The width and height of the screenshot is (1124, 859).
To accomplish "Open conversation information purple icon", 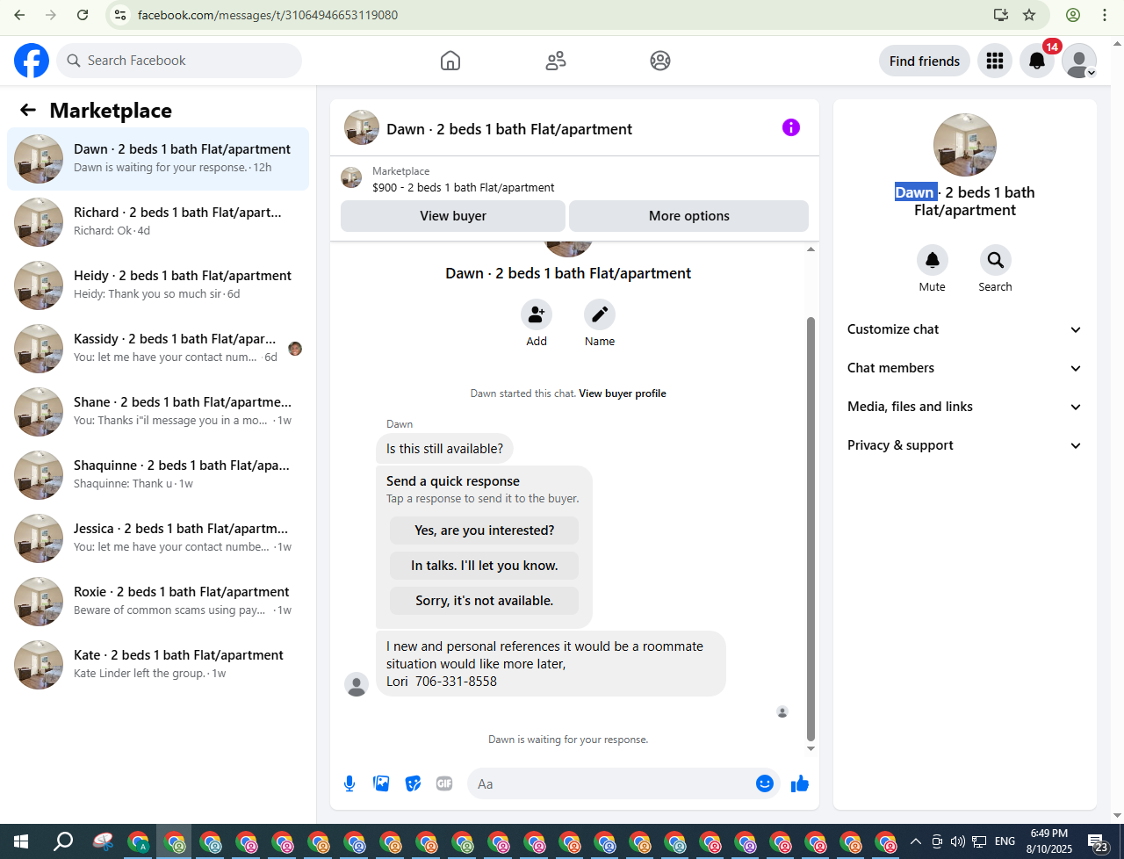I will (791, 127).
